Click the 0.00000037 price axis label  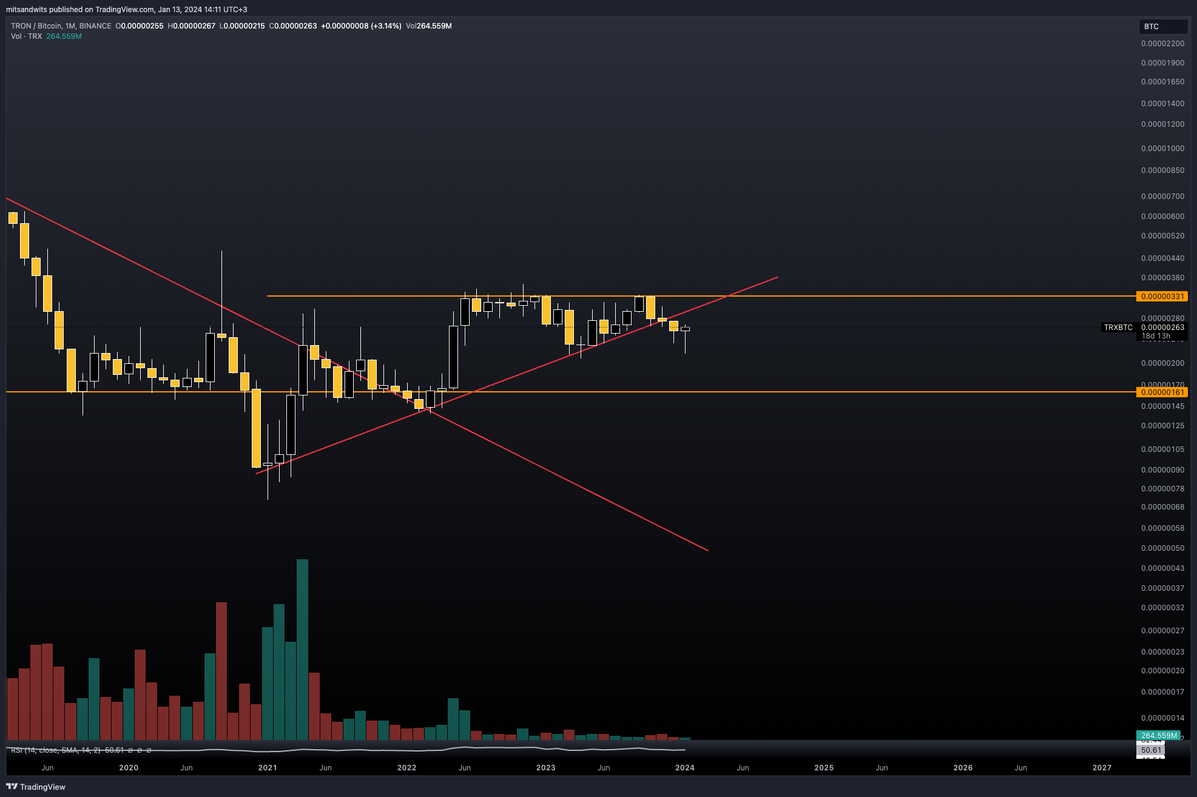pos(1162,588)
